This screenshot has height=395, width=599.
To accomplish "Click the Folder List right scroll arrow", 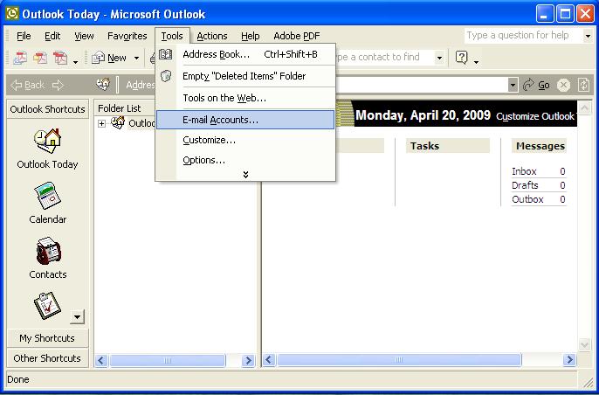I will (x=248, y=360).
